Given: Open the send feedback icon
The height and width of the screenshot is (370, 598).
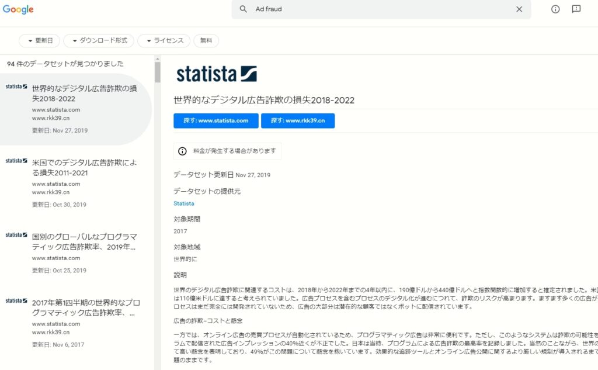Looking at the screenshot, I should tap(576, 9).
